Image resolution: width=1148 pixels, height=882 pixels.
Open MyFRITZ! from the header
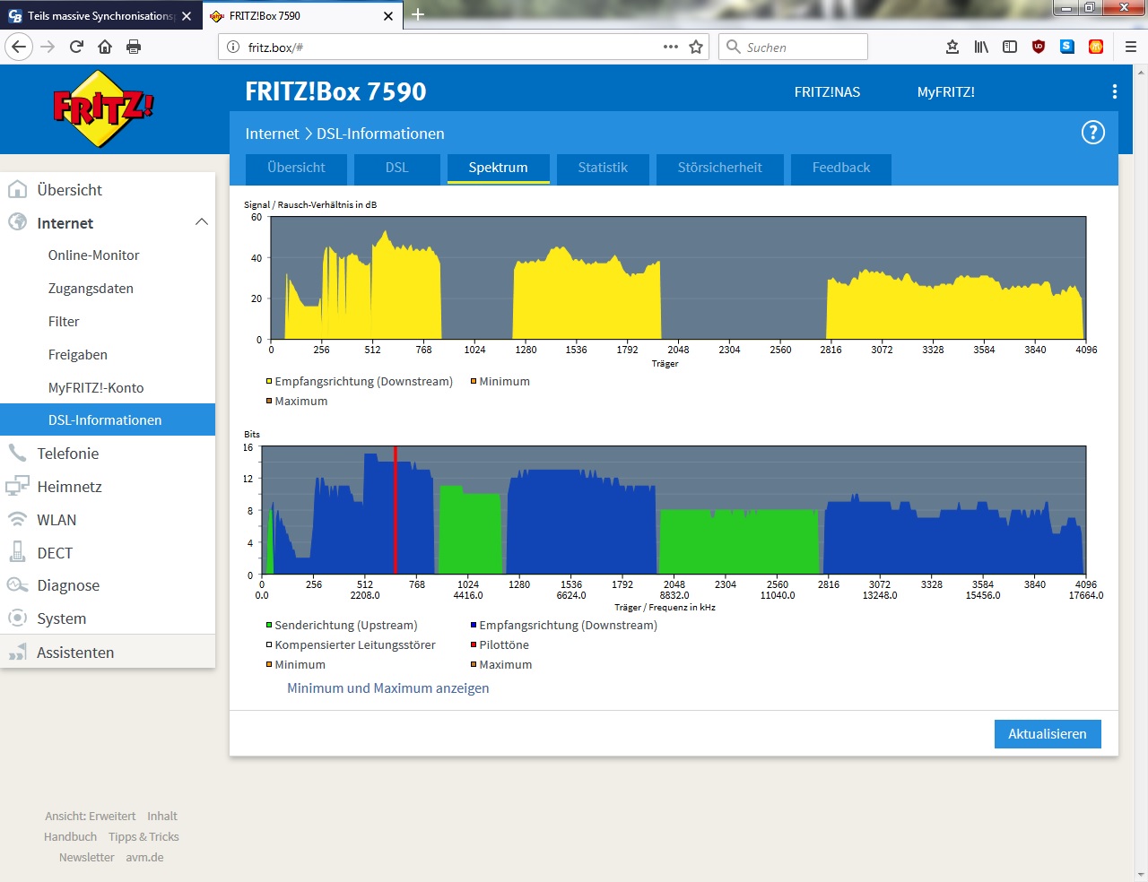945,92
